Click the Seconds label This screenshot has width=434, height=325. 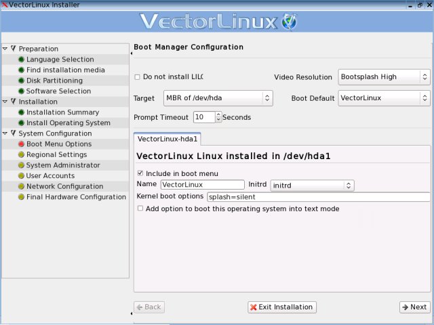tap(237, 117)
